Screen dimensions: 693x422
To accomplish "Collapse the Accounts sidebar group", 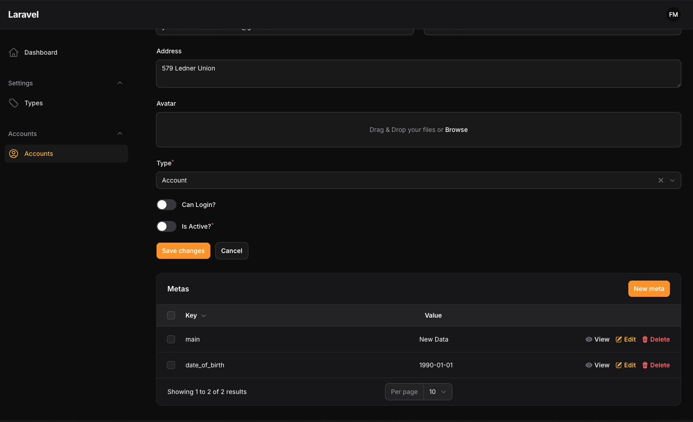I will click(120, 134).
